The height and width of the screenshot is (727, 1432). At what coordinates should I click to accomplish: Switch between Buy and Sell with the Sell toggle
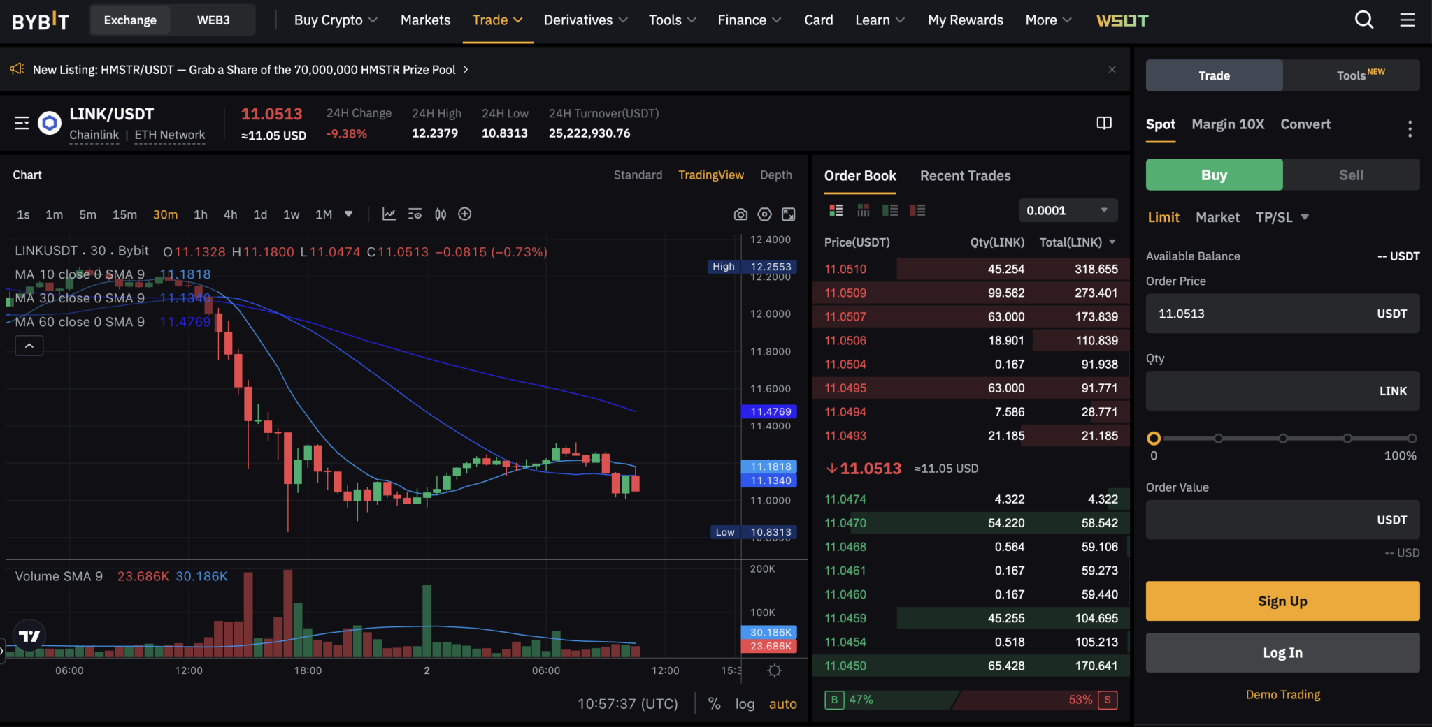(1350, 175)
